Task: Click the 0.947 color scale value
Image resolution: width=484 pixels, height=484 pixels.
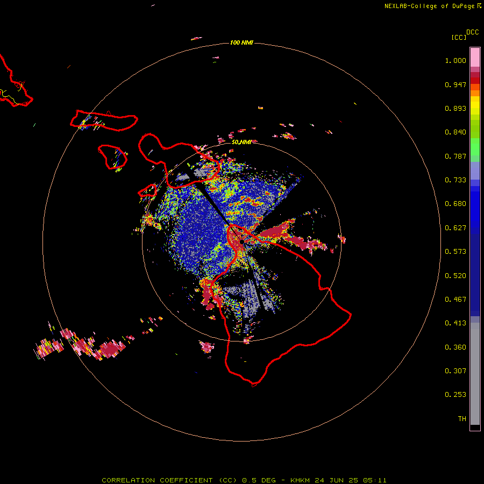Action: click(x=455, y=84)
